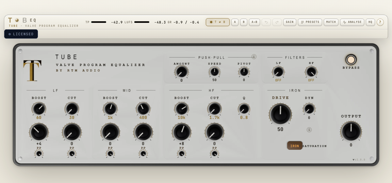Toggle the round Bypass button
This screenshot has width=392, height=183.
coord(351,60)
